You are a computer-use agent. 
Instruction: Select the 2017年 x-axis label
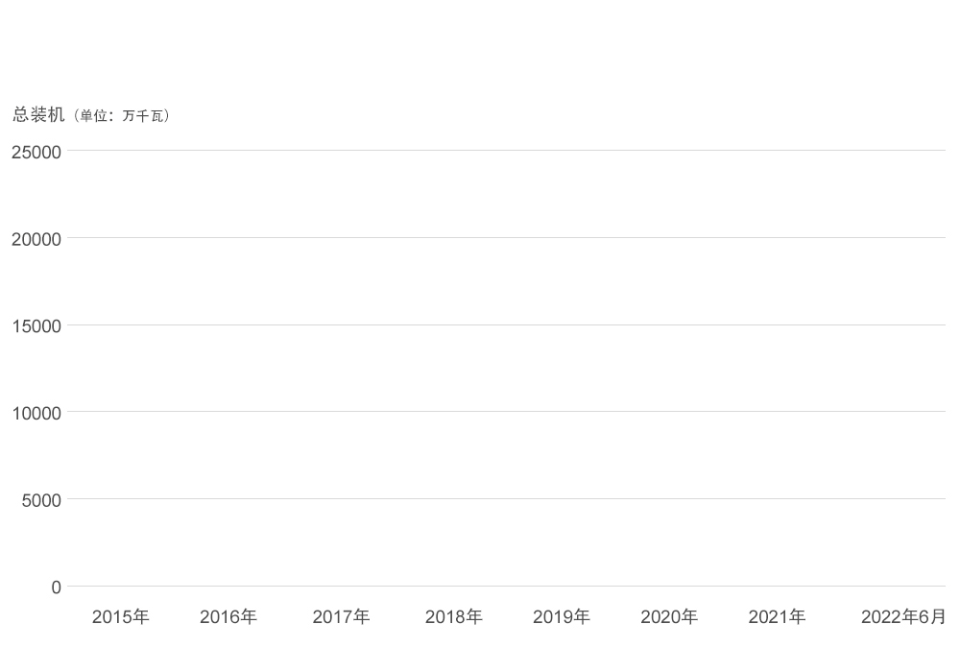341,617
